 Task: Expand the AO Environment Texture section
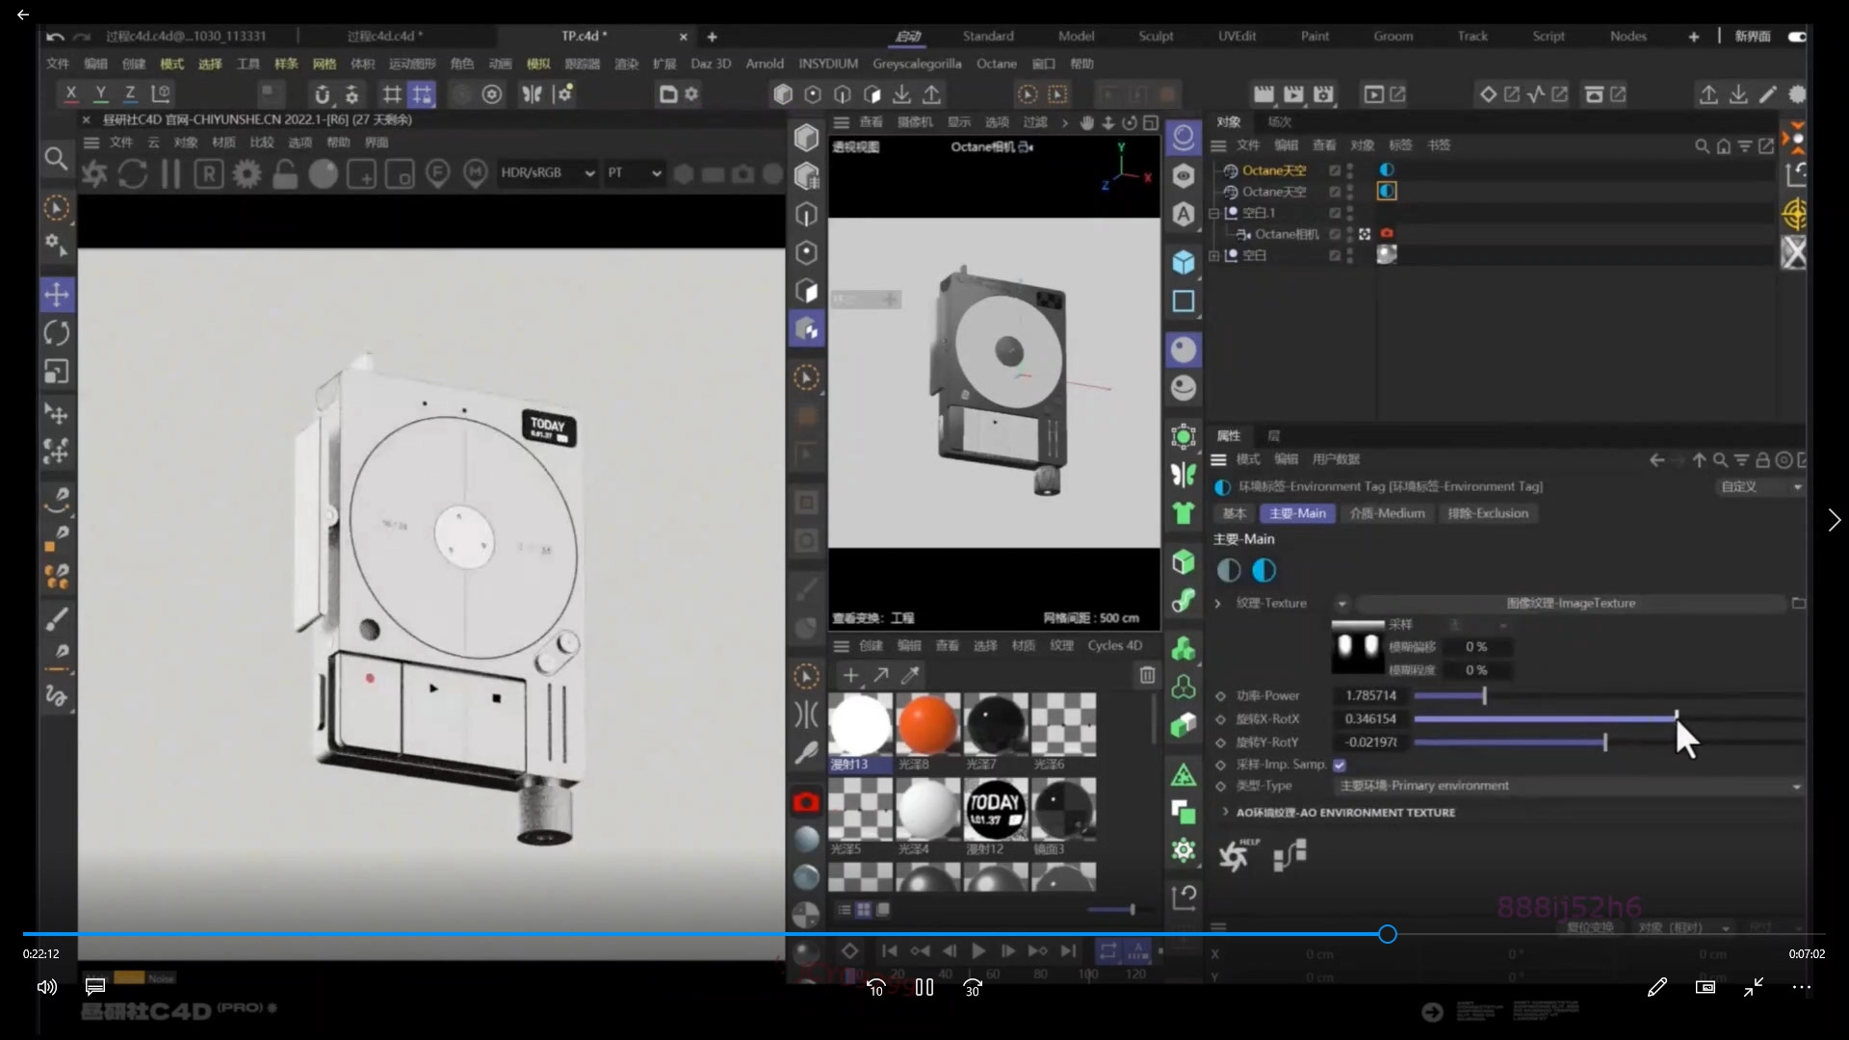(x=1225, y=812)
